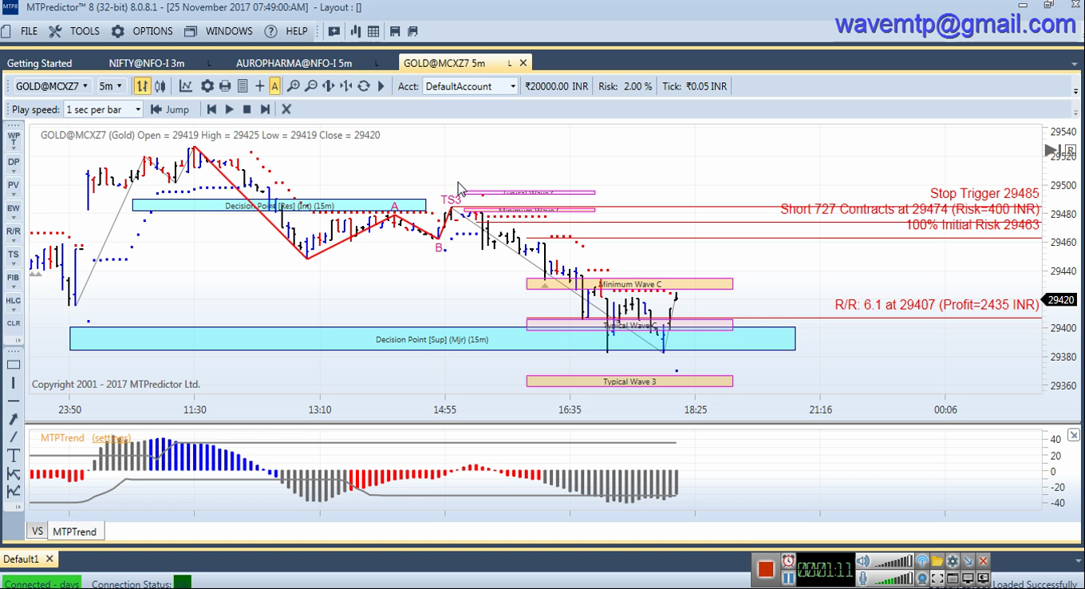1085x589 pixels.
Task: Play the bar replay
Action: (229, 109)
